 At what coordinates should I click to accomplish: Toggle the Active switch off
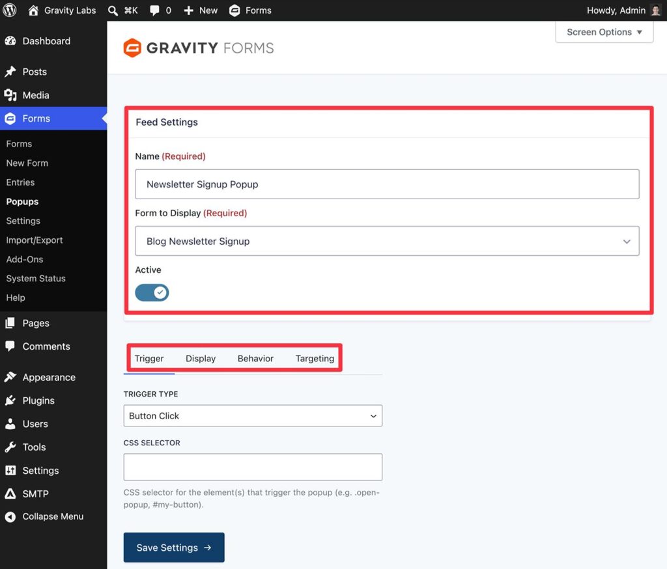click(x=152, y=292)
